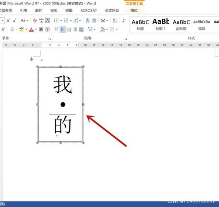Expand the shading color dropdown arrow
Image resolution: width=219 pixels, height=207 pixels.
pyautogui.click(x=107, y=29)
